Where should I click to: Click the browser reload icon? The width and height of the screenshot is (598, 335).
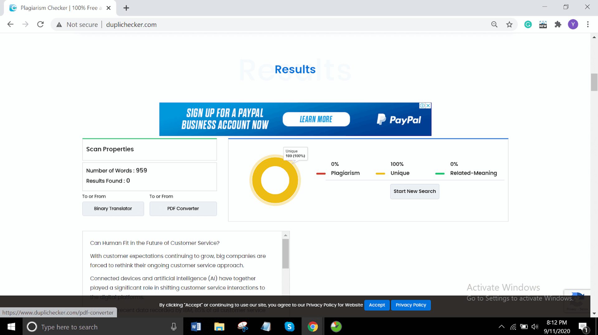tap(40, 25)
